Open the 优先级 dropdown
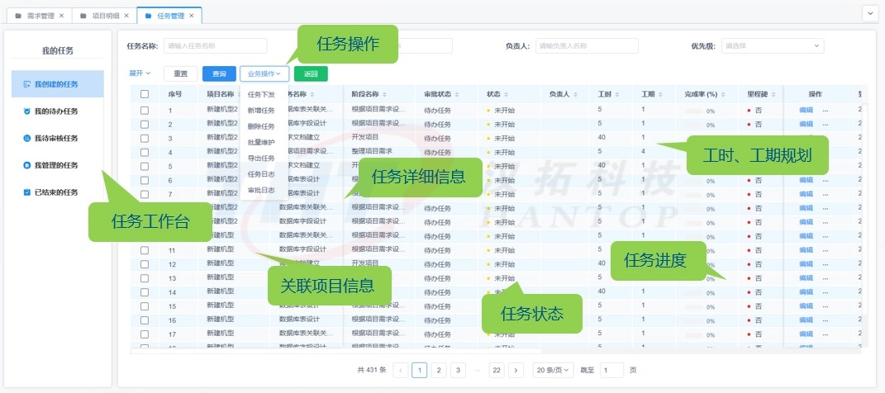The image size is (885, 393). pyautogui.click(x=772, y=46)
